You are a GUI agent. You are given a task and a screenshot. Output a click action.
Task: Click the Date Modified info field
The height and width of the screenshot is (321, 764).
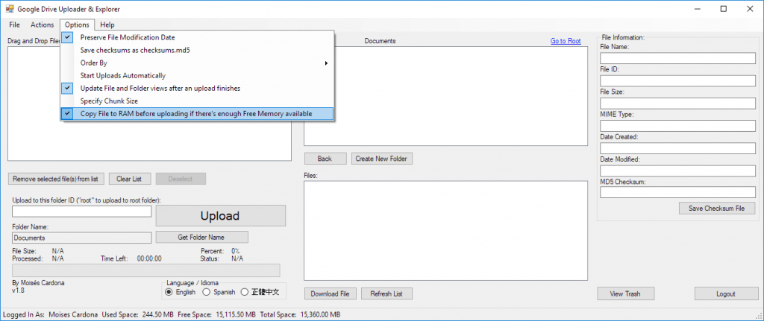tap(677, 171)
